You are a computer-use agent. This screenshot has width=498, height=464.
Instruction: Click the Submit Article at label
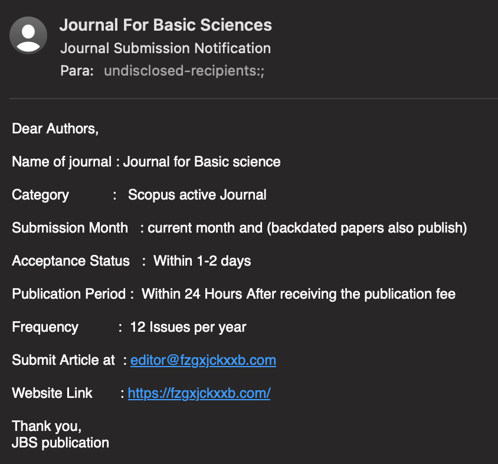(64, 360)
